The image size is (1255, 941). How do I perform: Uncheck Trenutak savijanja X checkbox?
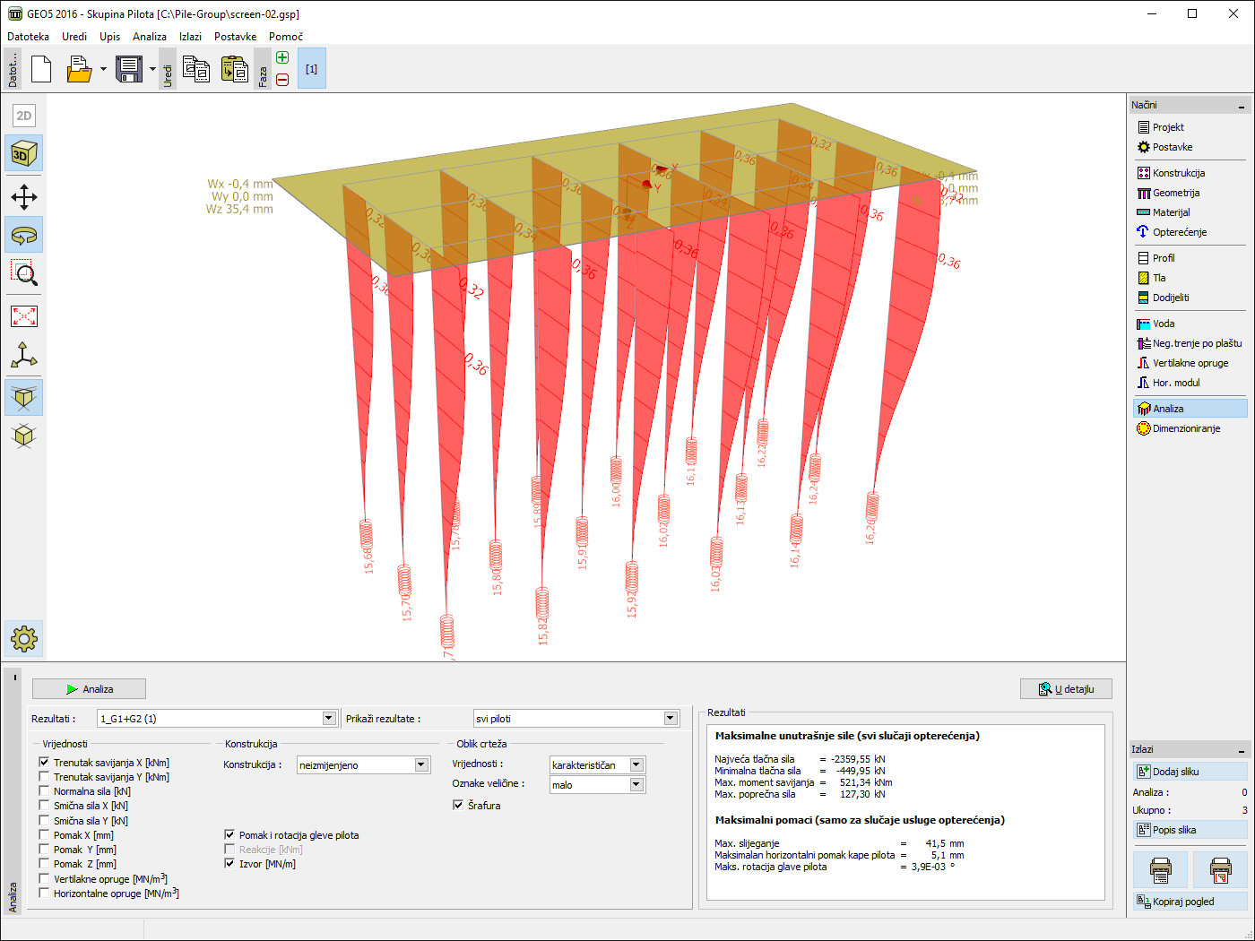(44, 763)
